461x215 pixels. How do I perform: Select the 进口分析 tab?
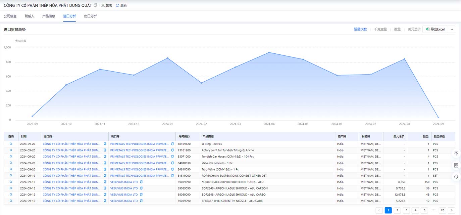[x=69, y=16]
